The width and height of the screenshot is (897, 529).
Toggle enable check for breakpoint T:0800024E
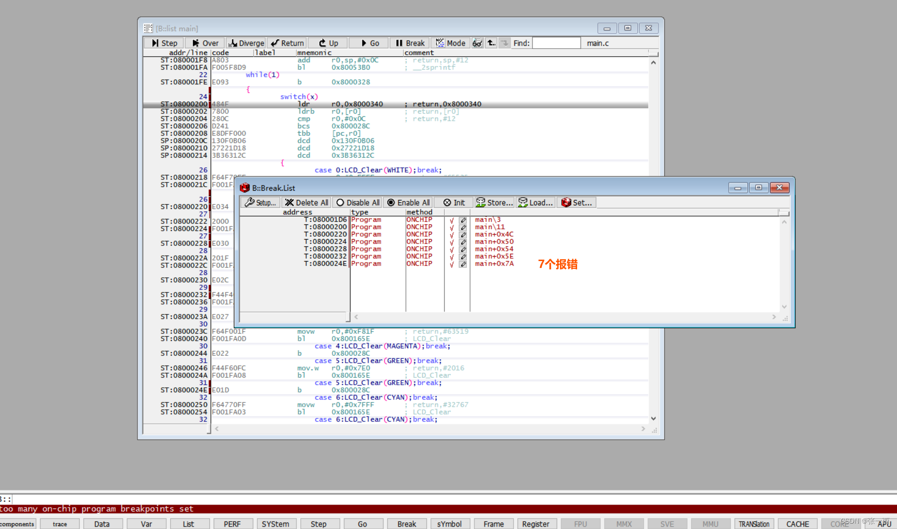[451, 264]
